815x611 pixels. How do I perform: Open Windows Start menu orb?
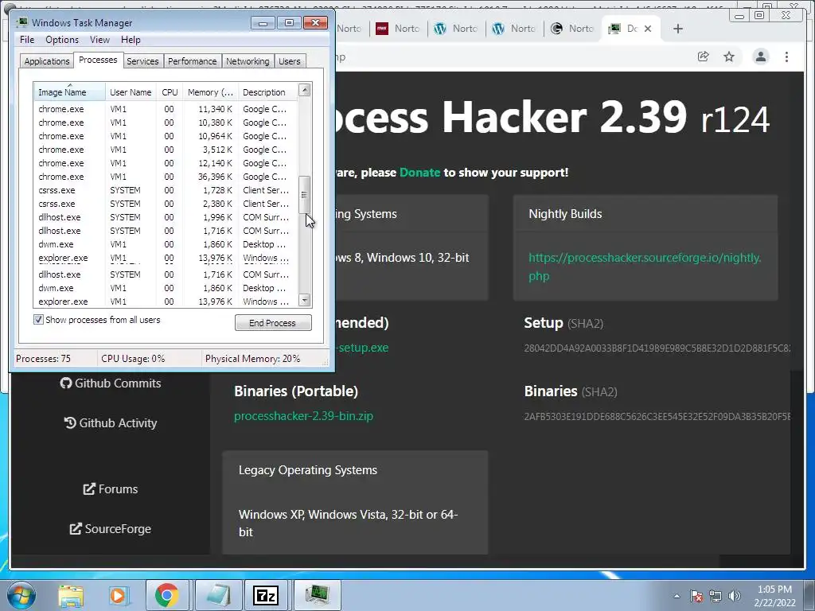pyautogui.click(x=21, y=595)
